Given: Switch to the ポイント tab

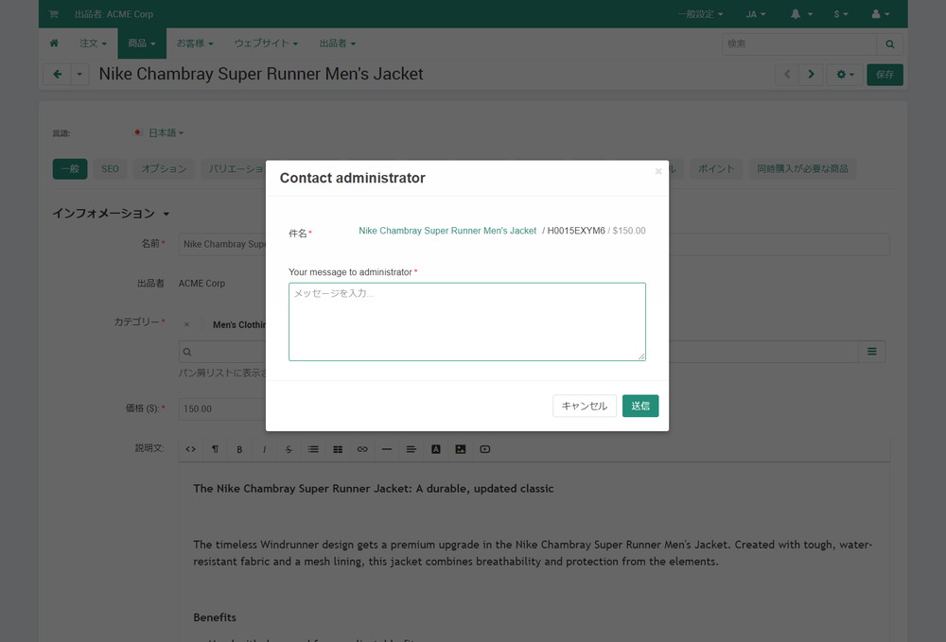Looking at the screenshot, I should [716, 169].
